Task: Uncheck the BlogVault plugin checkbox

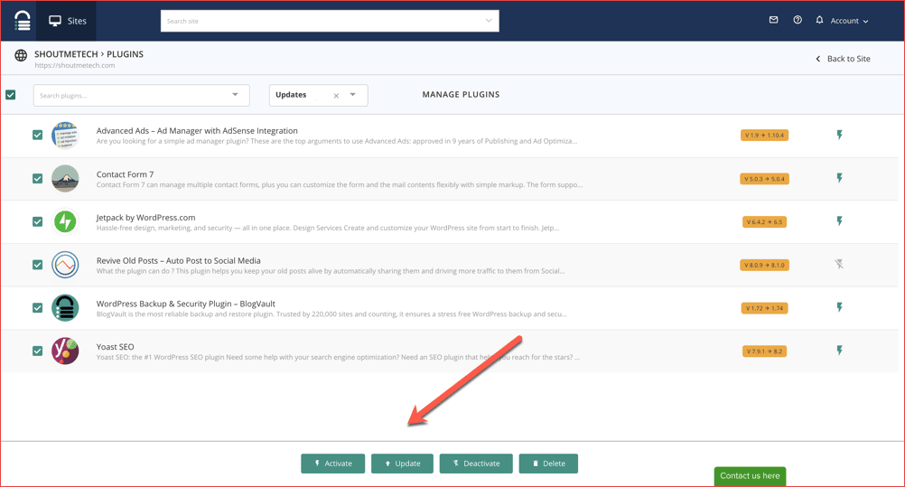Action: click(x=38, y=308)
